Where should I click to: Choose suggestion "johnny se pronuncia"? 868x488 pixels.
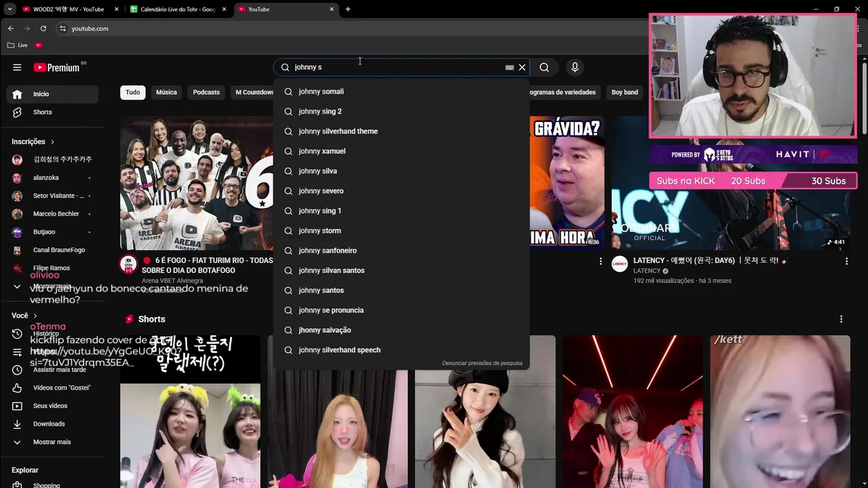click(401, 310)
